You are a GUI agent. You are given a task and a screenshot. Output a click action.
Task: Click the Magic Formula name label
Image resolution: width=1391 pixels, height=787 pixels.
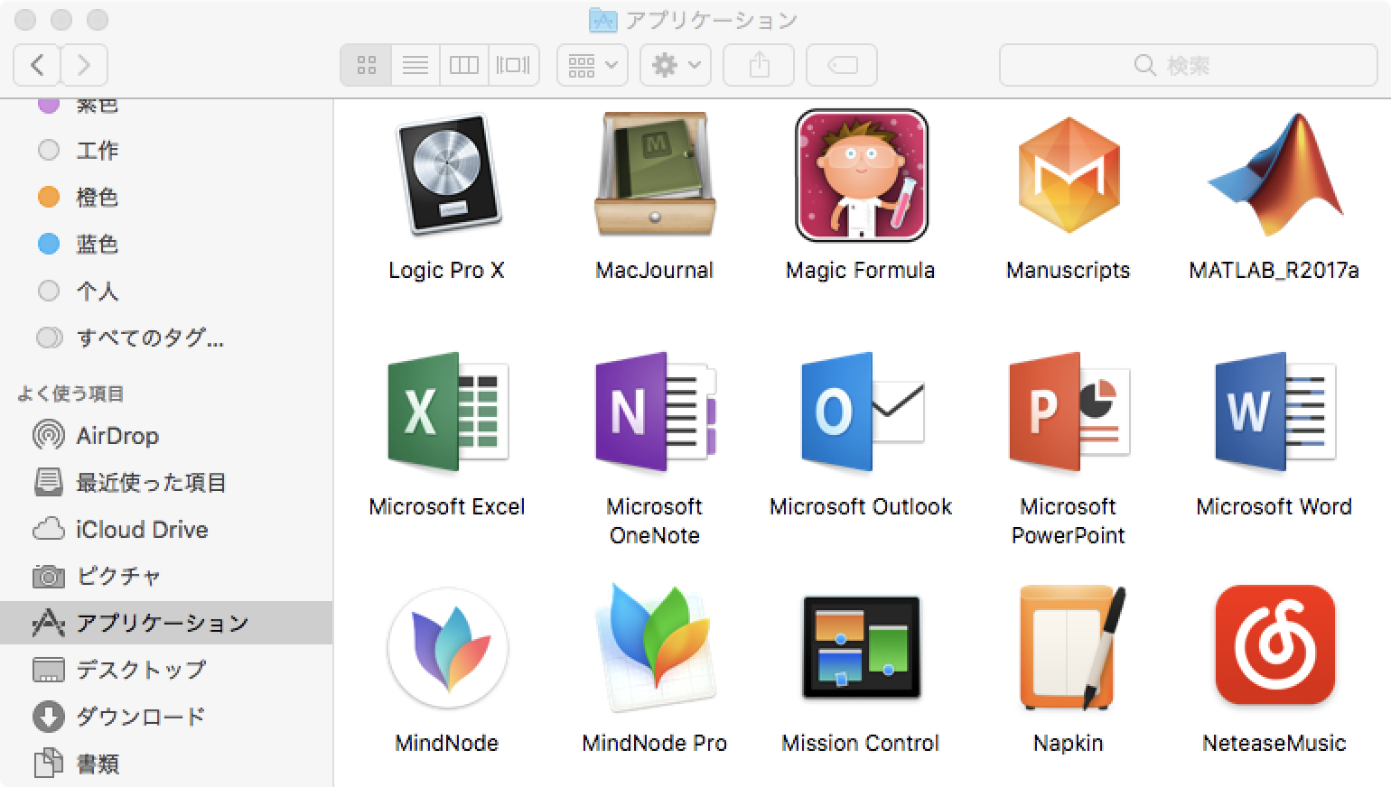click(861, 270)
